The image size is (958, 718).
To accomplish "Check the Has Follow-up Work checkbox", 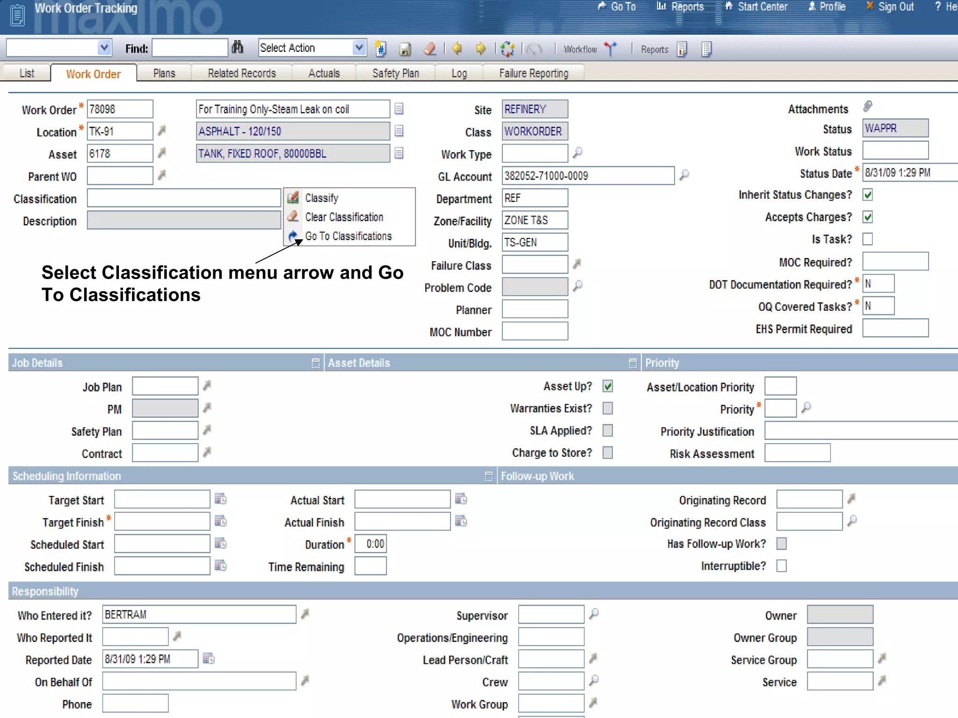I will click(782, 544).
